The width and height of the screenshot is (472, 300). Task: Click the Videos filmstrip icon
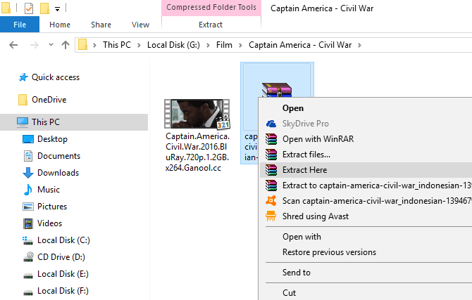28,223
